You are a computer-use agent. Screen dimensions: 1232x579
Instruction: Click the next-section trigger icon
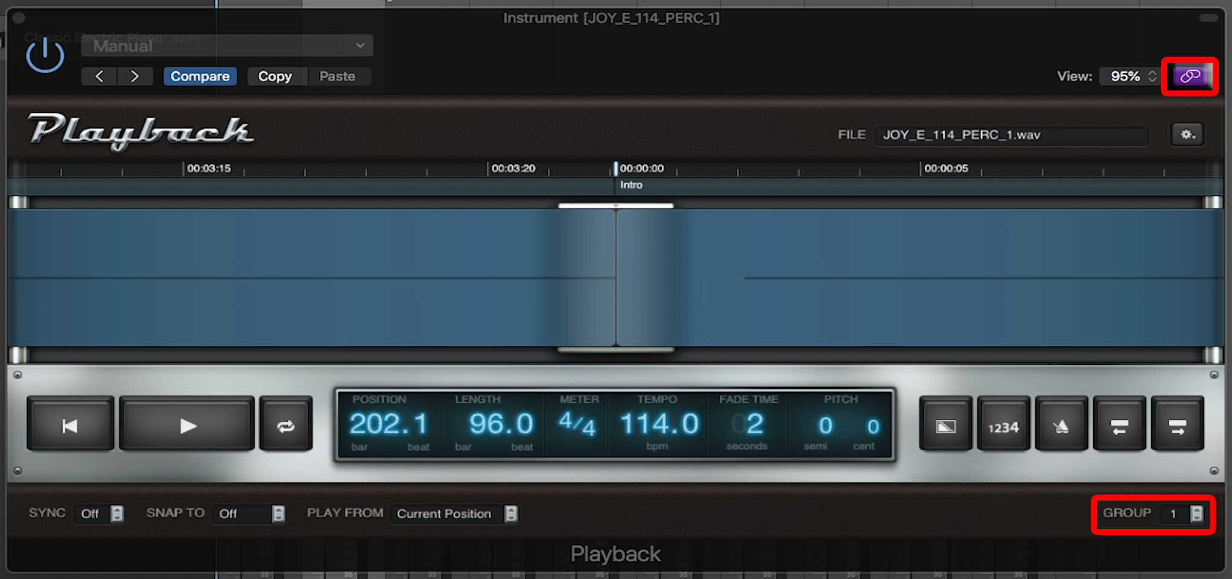1176,424
